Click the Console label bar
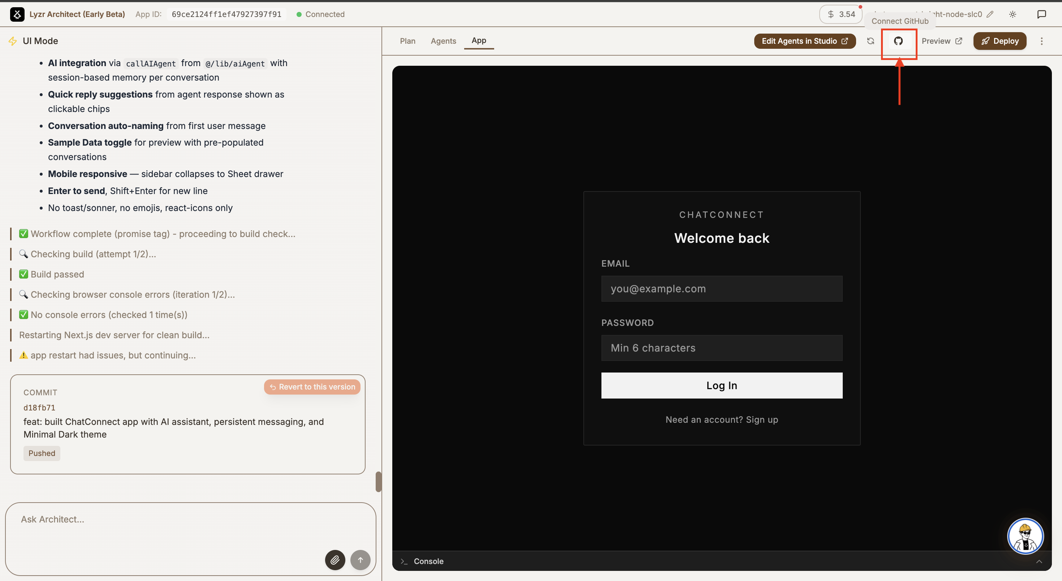1062x581 pixels. point(428,561)
